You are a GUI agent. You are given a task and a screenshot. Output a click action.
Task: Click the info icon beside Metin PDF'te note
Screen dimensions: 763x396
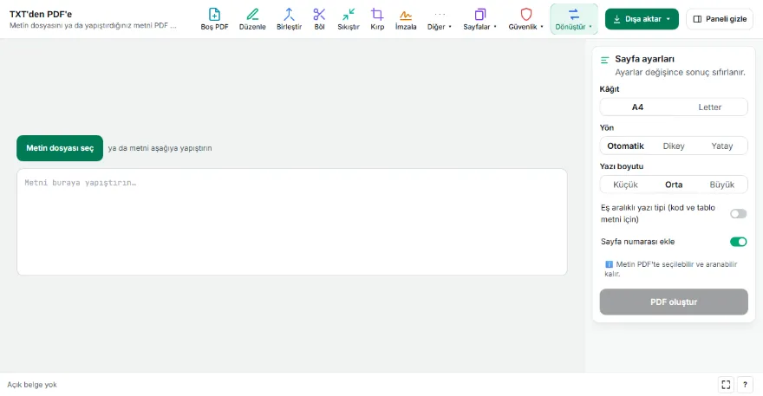tap(609, 264)
